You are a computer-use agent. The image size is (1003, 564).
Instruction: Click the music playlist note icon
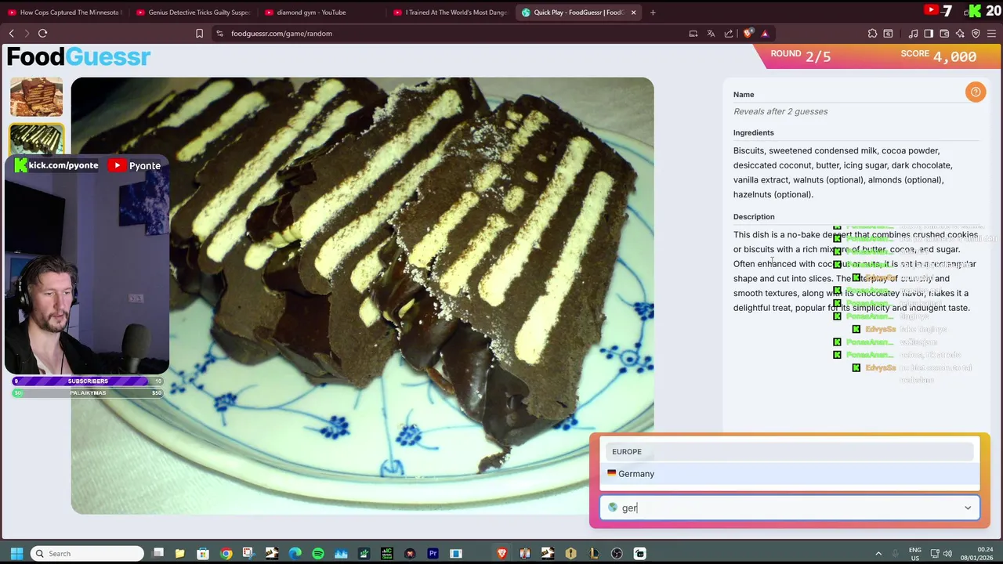tap(913, 34)
